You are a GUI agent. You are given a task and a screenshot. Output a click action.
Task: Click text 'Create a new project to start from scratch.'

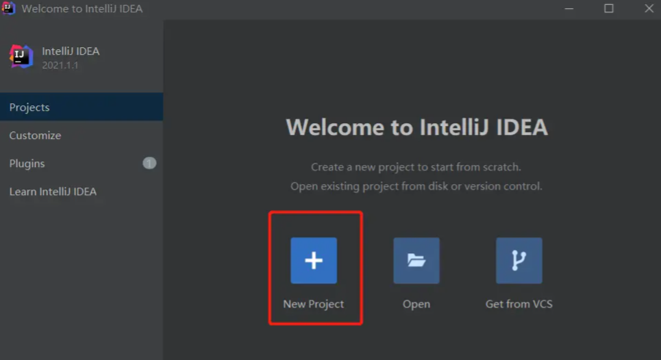tap(416, 167)
